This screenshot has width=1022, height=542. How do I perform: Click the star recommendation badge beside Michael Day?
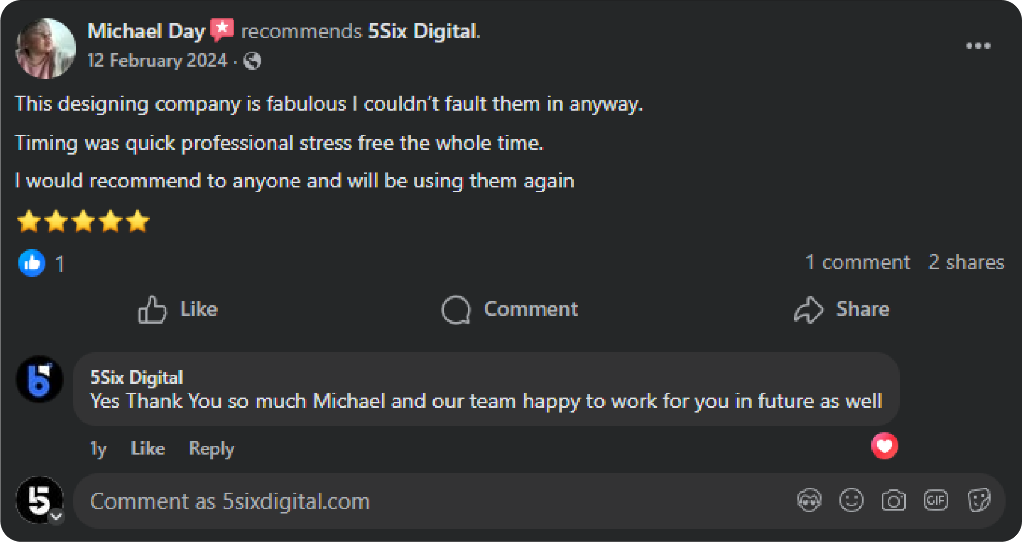223,30
